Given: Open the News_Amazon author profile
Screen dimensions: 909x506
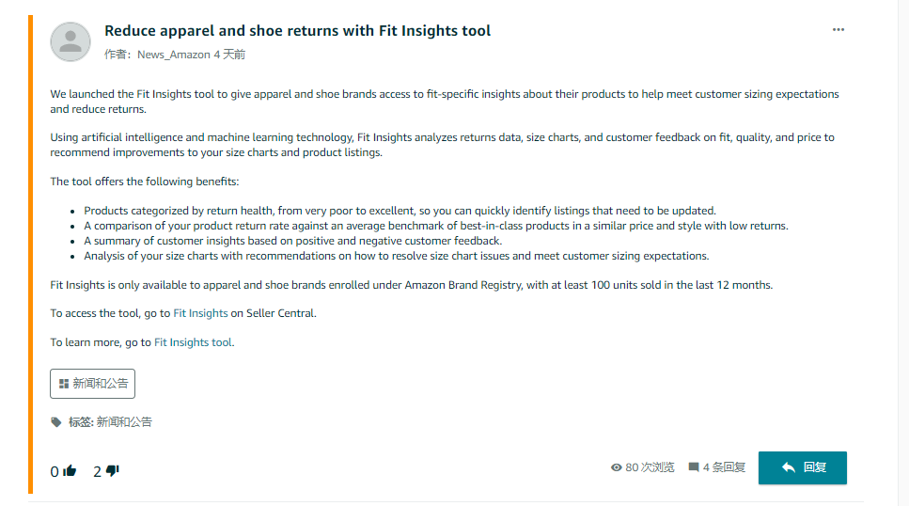Looking at the screenshot, I should pyautogui.click(x=173, y=55).
